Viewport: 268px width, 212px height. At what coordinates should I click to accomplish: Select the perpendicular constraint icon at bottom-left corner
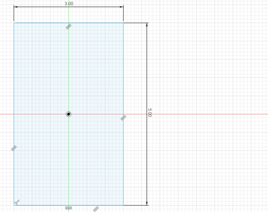[17, 202]
